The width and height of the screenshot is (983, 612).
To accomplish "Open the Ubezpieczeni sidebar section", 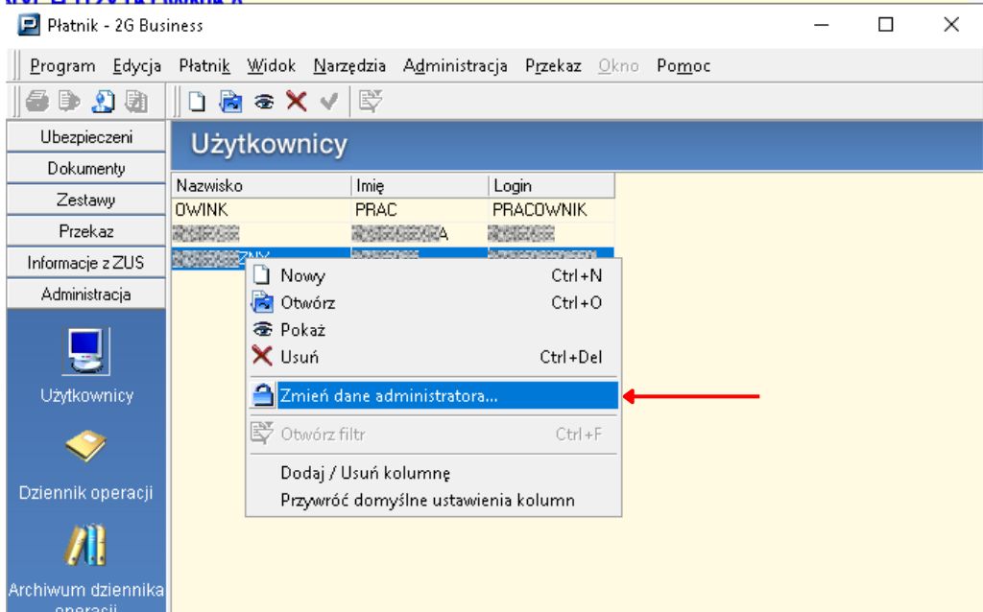I will point(85,136).
